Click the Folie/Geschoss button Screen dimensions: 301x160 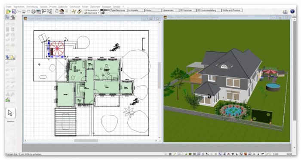(x=118, y=10)
